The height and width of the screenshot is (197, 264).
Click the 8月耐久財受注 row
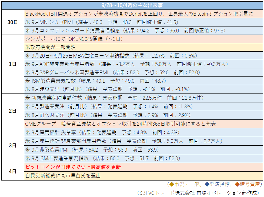pos(143,115)
